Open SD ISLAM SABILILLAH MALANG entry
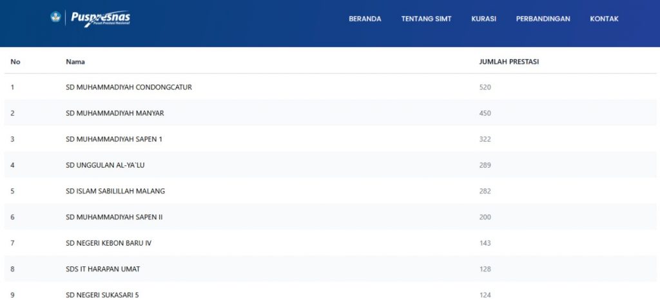 115,191
